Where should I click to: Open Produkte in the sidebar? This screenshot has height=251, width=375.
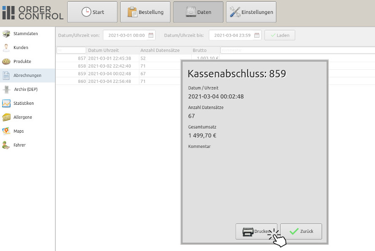coord(22,61)
